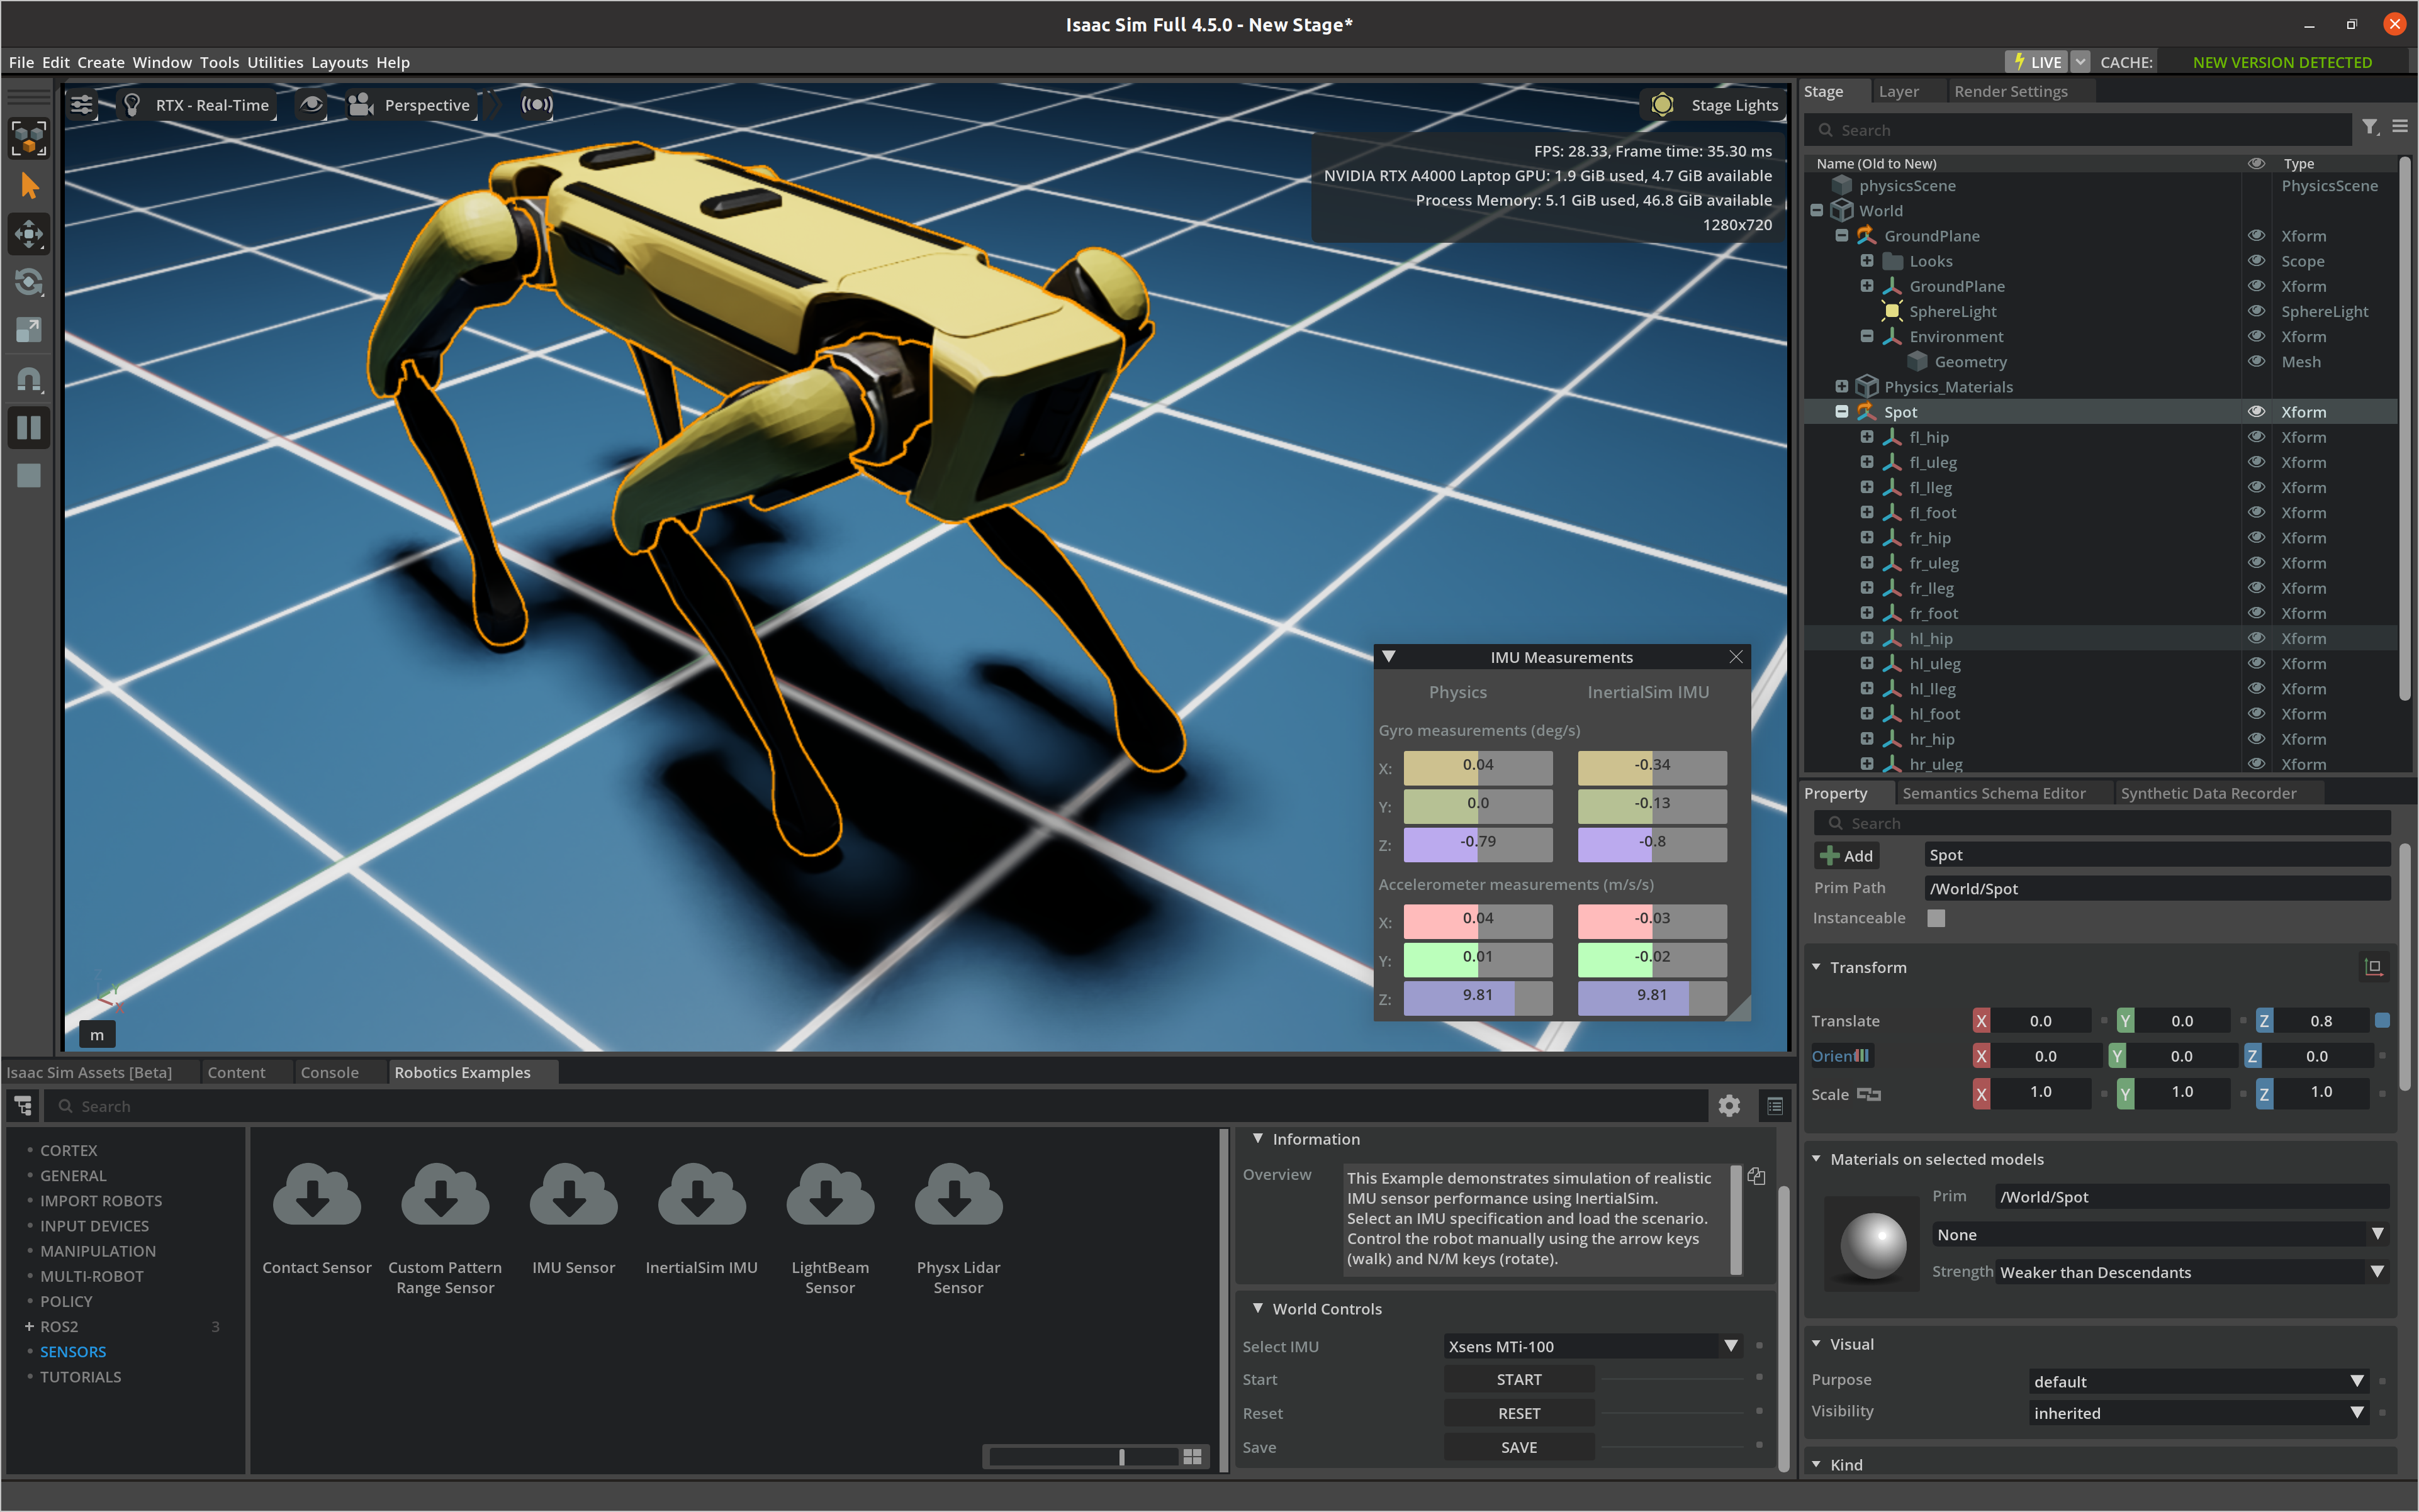Open the material None dropdown

click(x=2160, y=1234)
